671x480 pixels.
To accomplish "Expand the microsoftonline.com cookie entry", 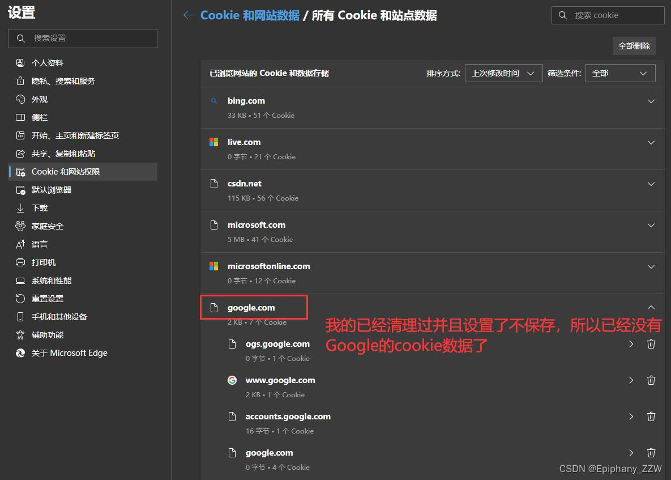I will (x=651, y=267).
